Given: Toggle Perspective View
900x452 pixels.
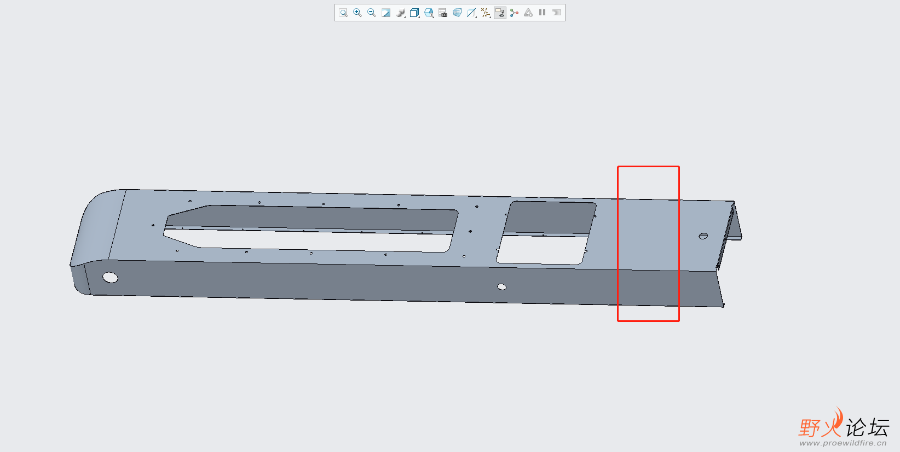Looking at the screenshot, I should click(457, 13).
